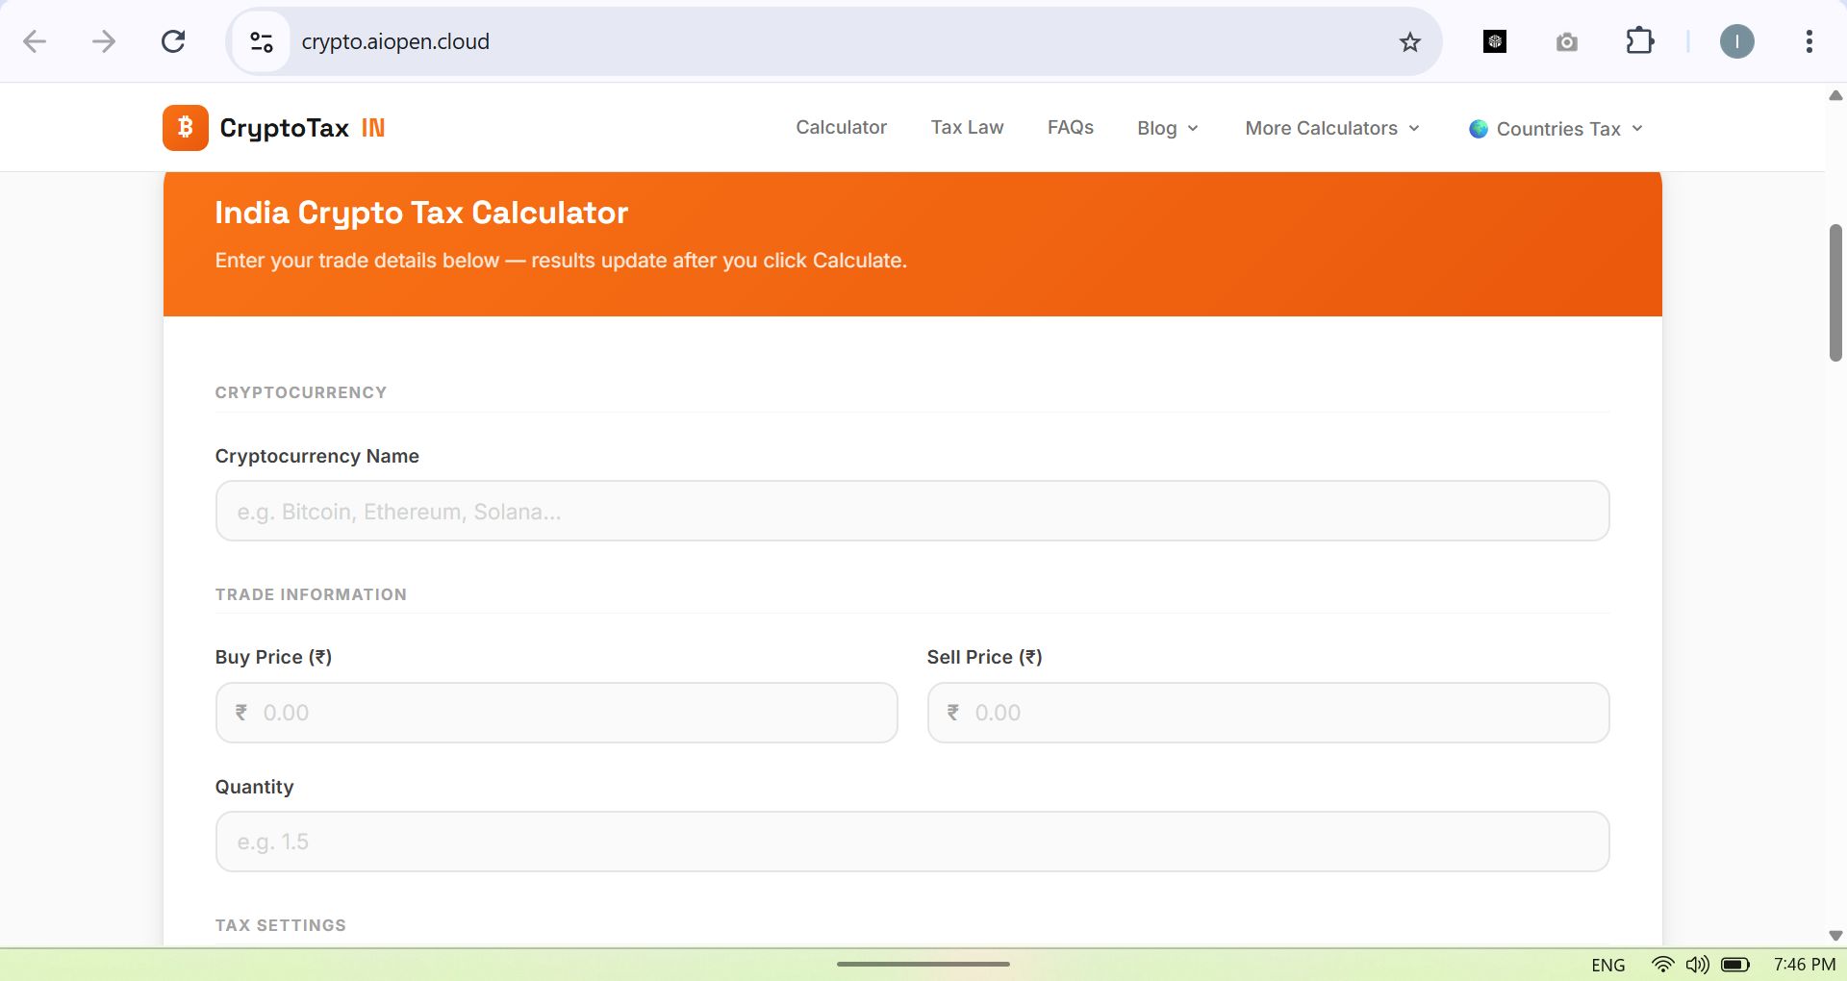Click the battery status tray icon
1847x981 pixels.
click(1735, 964)
